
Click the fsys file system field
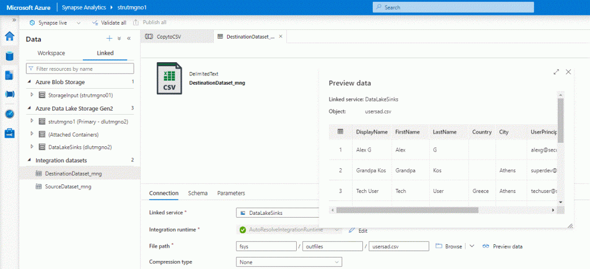coord(266,246)
